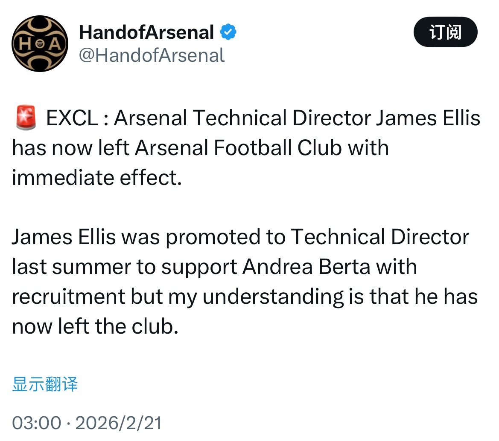Tap the 显示翻译 translate link
This screenshot has height=441, width=499.
(45, 384)
